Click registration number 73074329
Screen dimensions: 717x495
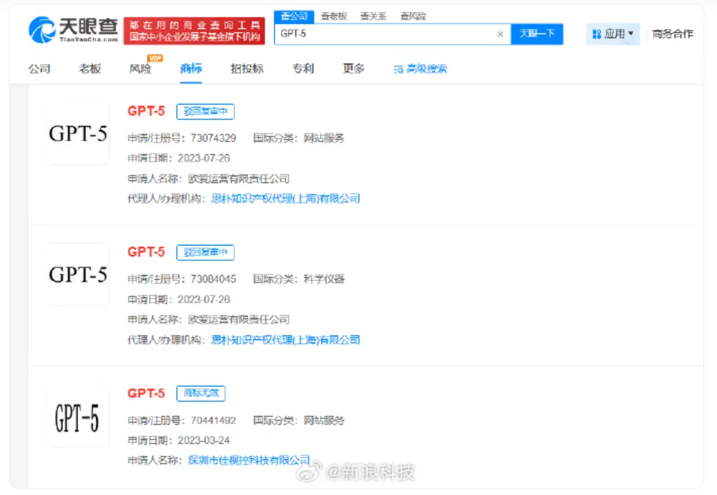[213, 138]
